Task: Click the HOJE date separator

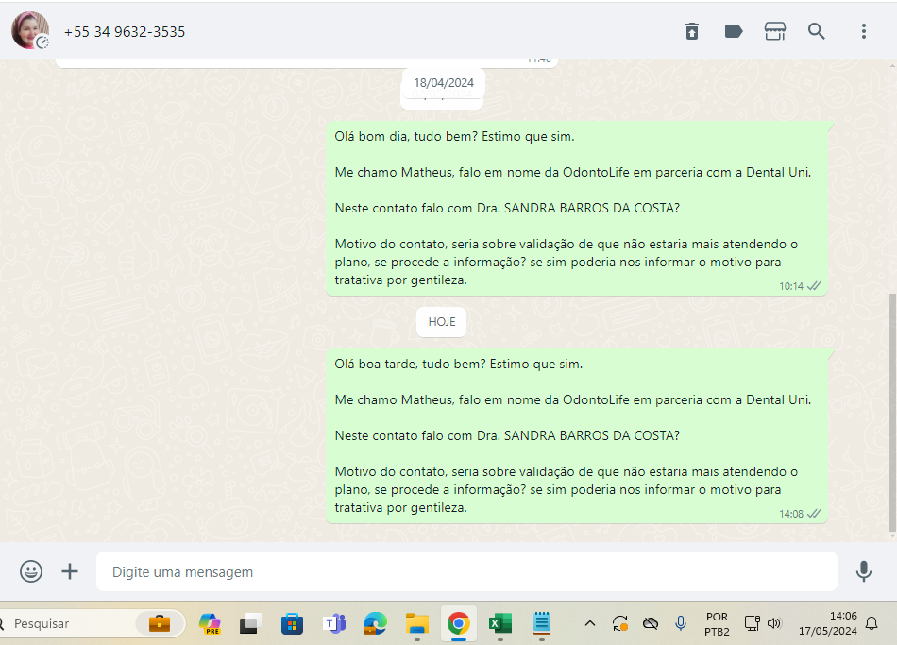Action: coord(442,322)
